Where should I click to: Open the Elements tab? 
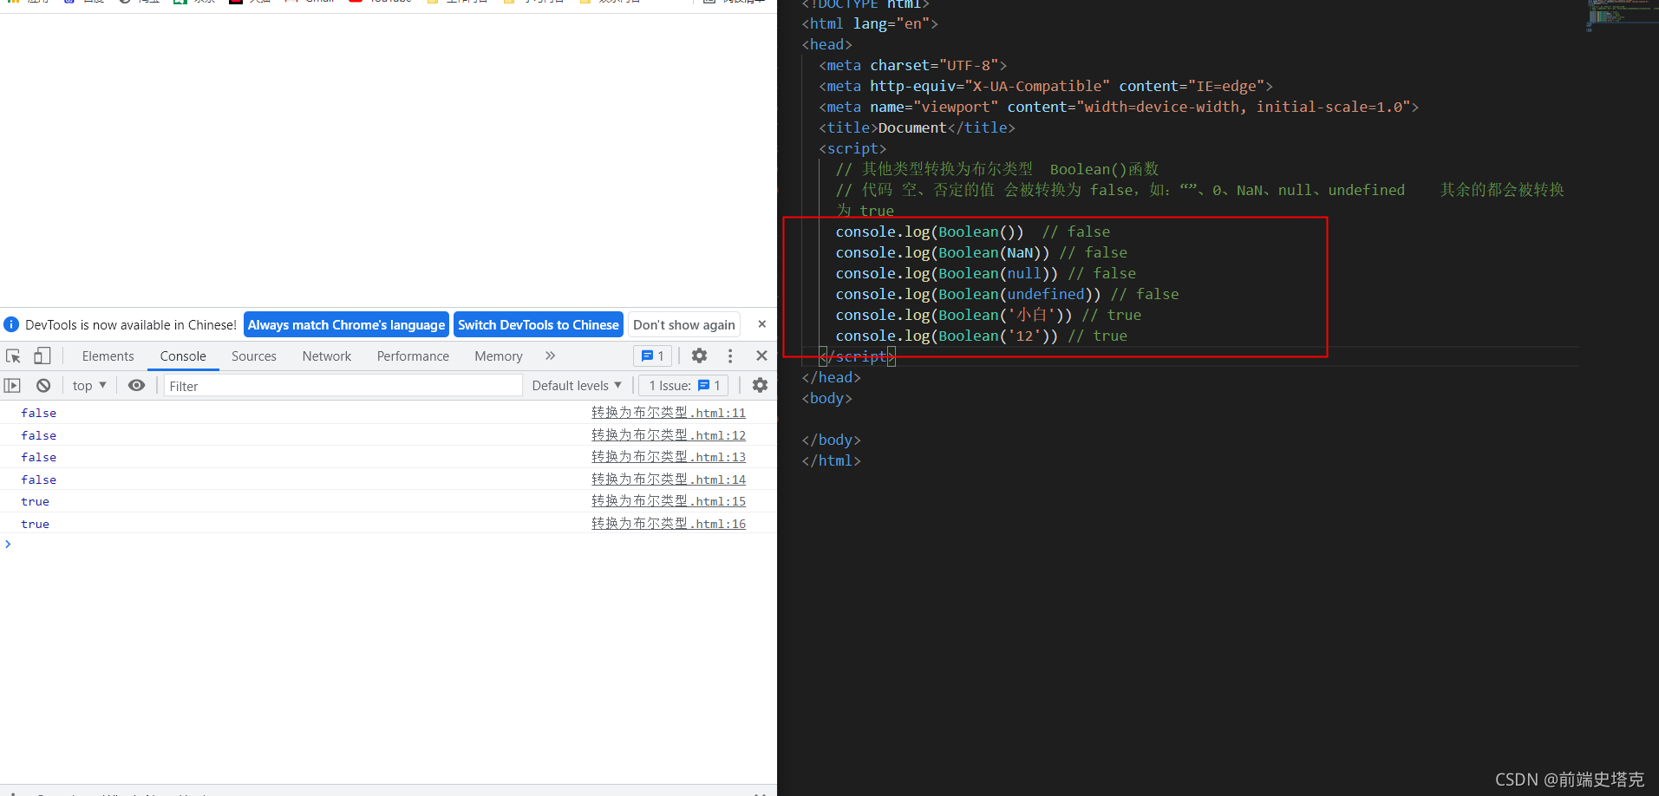click(x=108, y=356)
